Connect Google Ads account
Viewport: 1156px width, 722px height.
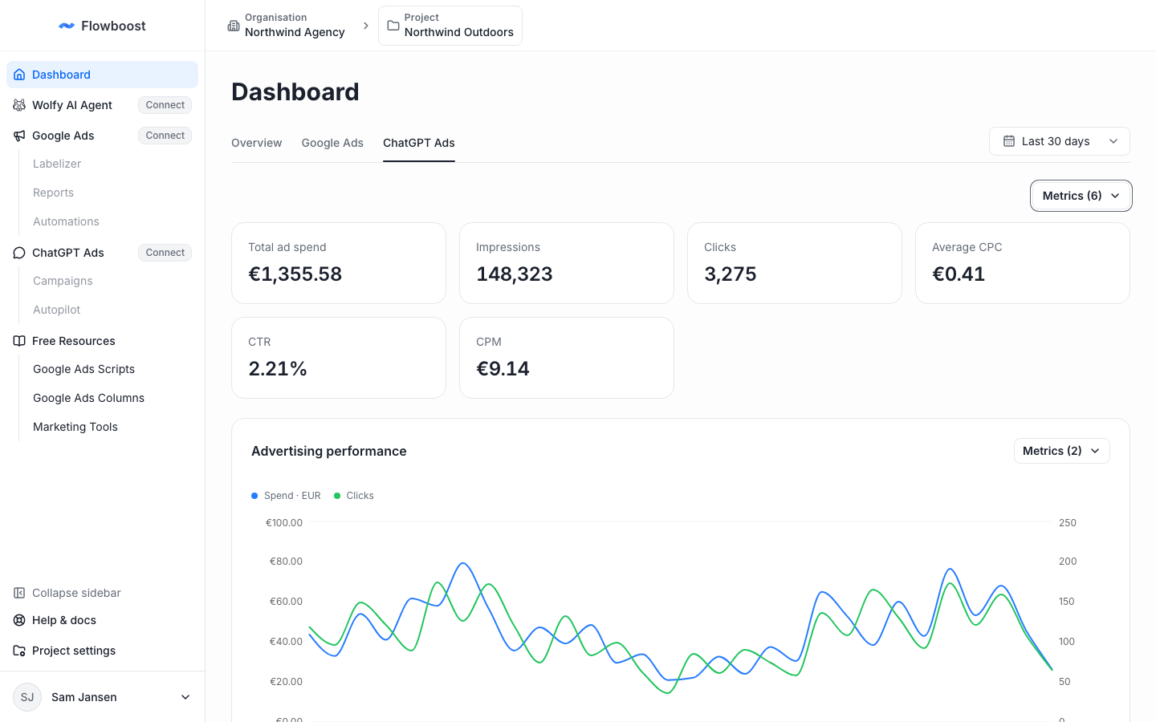point(165,136)
